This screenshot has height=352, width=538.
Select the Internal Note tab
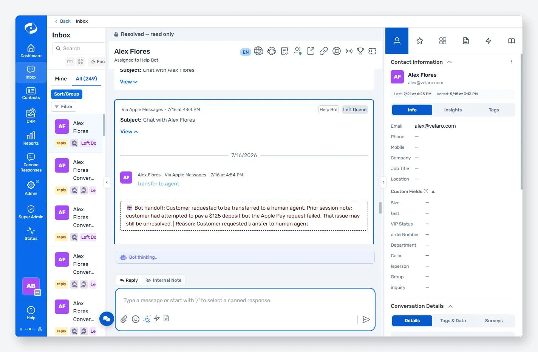(164, 280)
